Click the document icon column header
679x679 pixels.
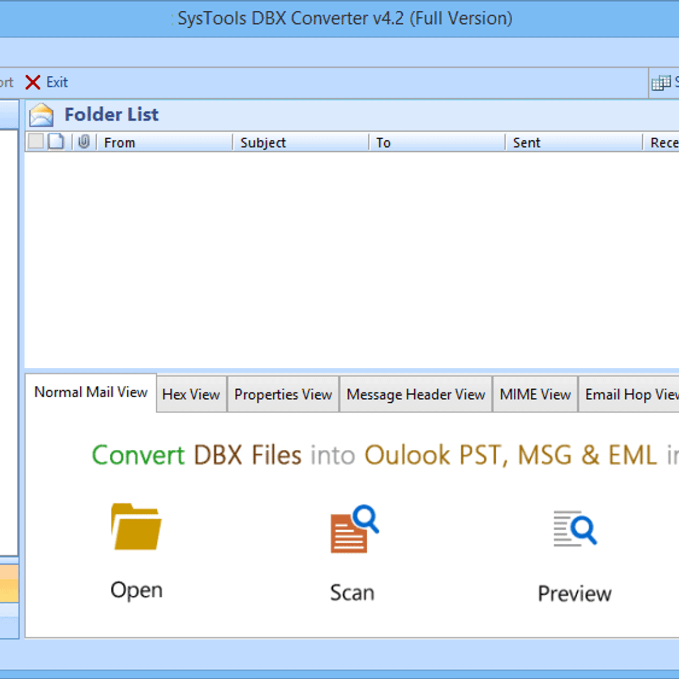pyautogui.click(x=55, y=141)
